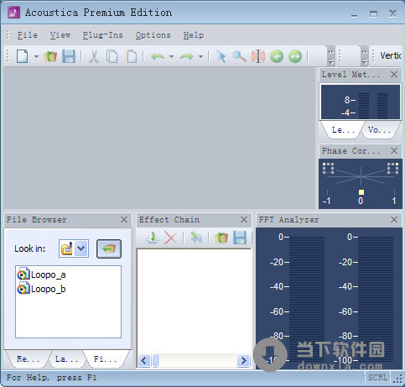Select the audio scrub cursor tool

[x=258, y=56]
